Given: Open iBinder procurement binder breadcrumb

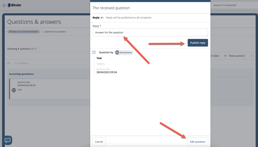Looking at the screenshot, I should pyautogui.click(x=24, y=32).
